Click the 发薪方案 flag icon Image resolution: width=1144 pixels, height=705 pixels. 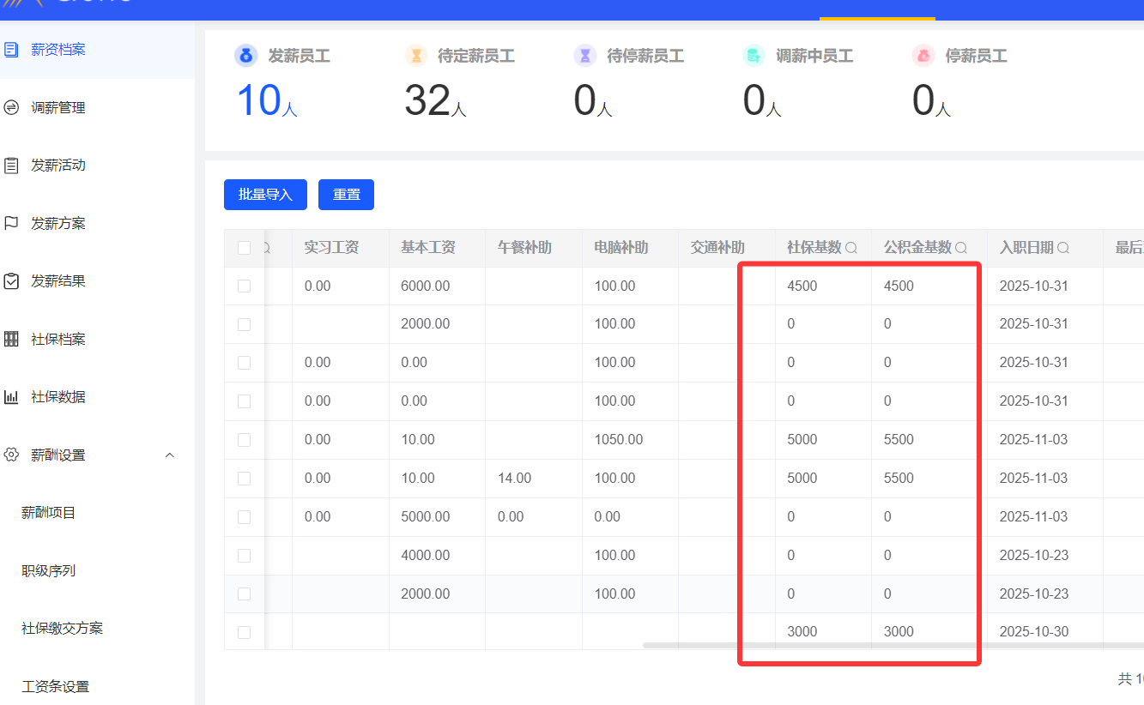coord(11,223)
